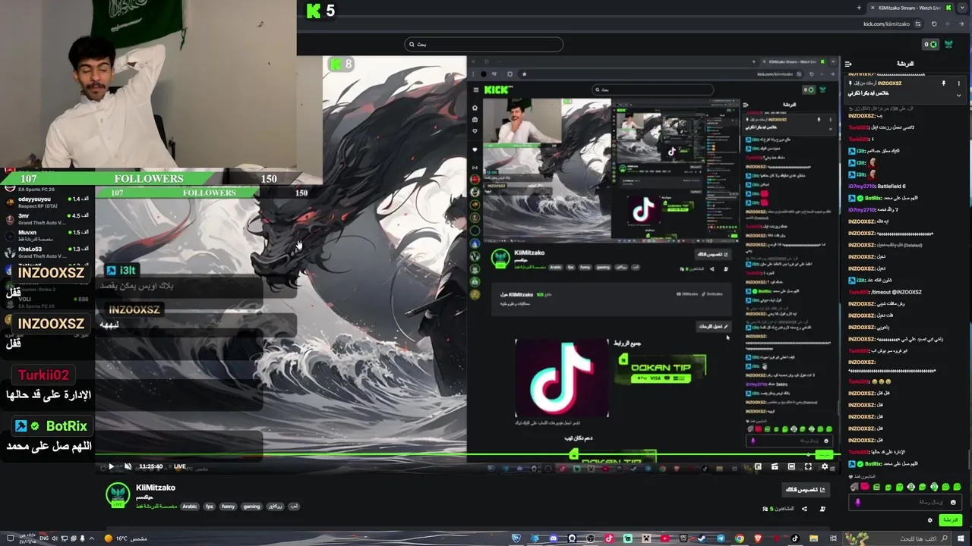Open Muvxn channel in sidebar list
The width and height of the screenshot is (972, 546).
click(46, 236)
